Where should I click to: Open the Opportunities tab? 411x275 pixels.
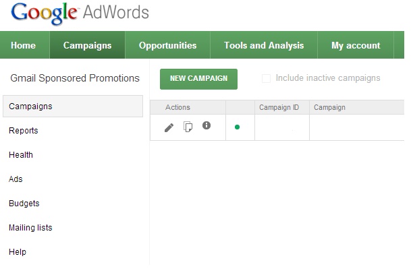168,45
